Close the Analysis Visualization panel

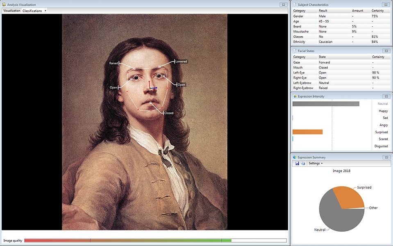tap(284, 5)
